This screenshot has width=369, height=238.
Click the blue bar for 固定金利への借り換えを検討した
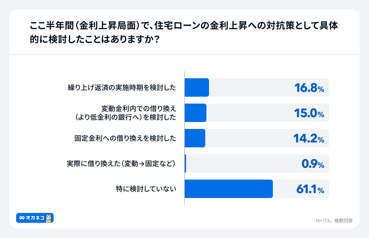195,138
